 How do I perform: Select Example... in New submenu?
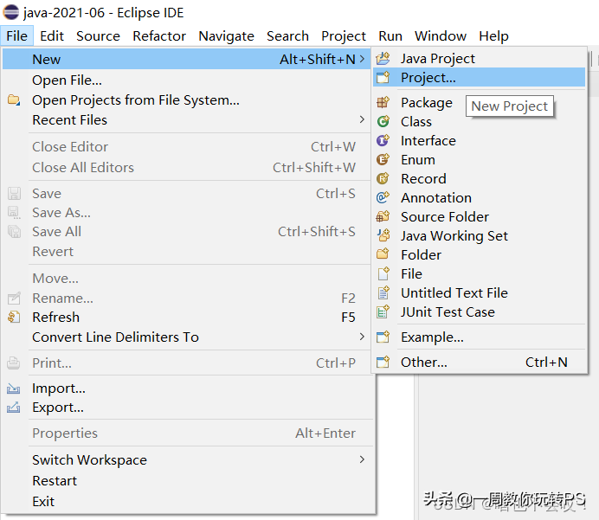coord(479,337)
